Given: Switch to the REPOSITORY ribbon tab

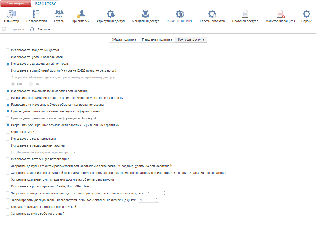Looking at the screenshot, I should click(x=45, y=3).
